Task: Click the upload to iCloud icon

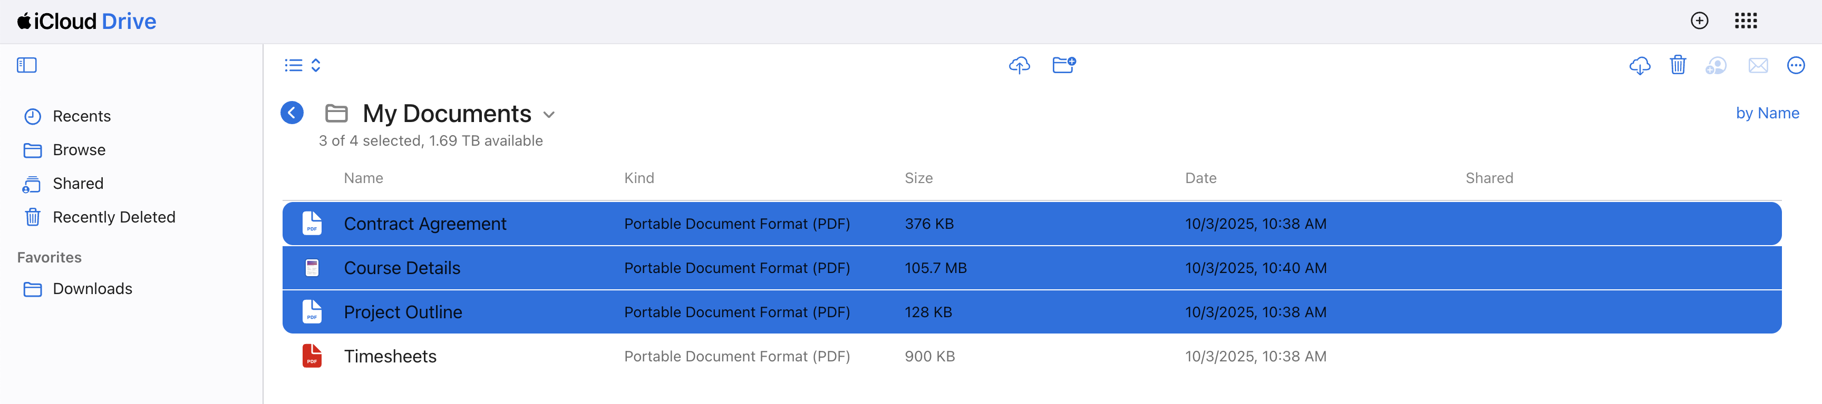Action: [1019, 66]
